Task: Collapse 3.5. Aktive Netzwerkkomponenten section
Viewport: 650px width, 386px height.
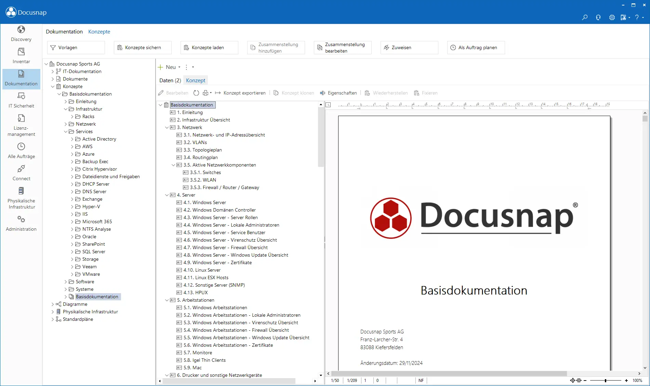Action: (173, 165)
